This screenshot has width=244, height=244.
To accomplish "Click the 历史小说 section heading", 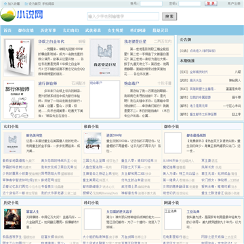I will (11, 203).
